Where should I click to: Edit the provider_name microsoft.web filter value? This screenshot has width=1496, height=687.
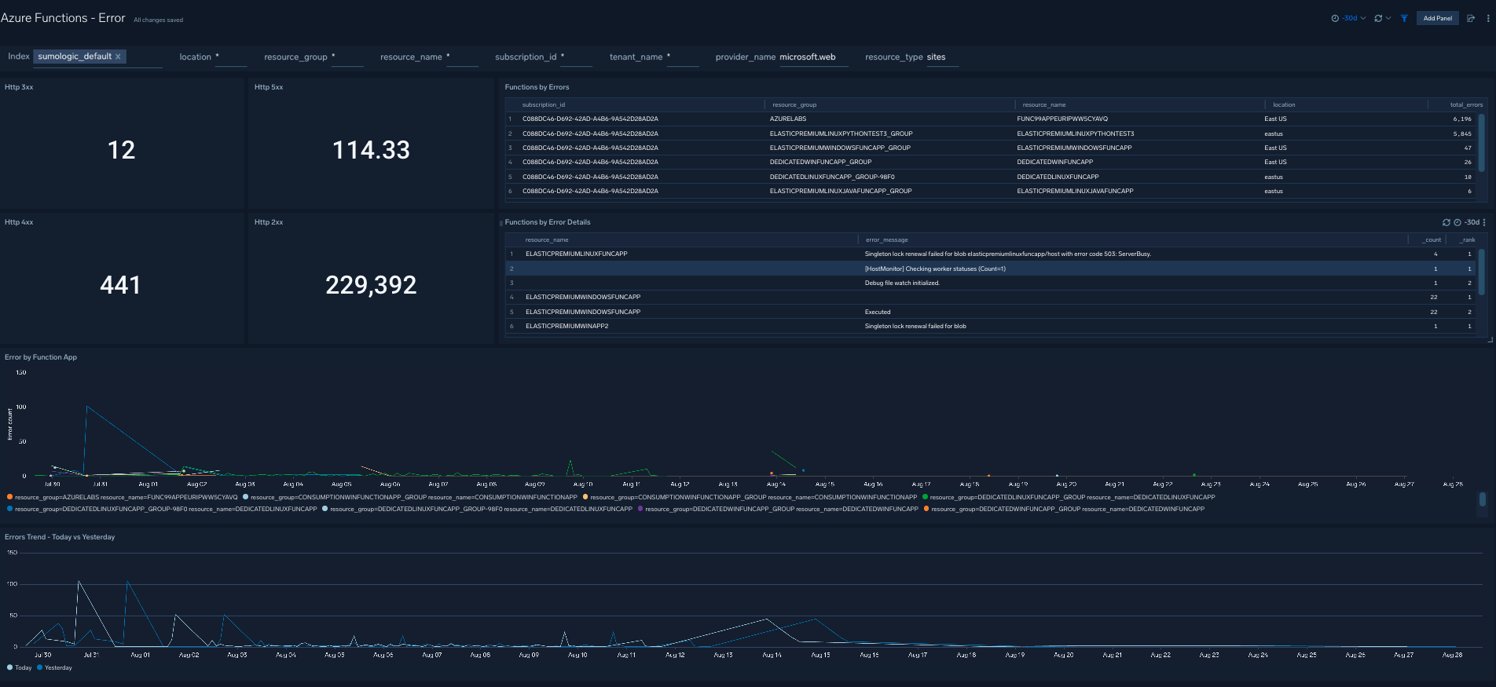pos(813,57)
